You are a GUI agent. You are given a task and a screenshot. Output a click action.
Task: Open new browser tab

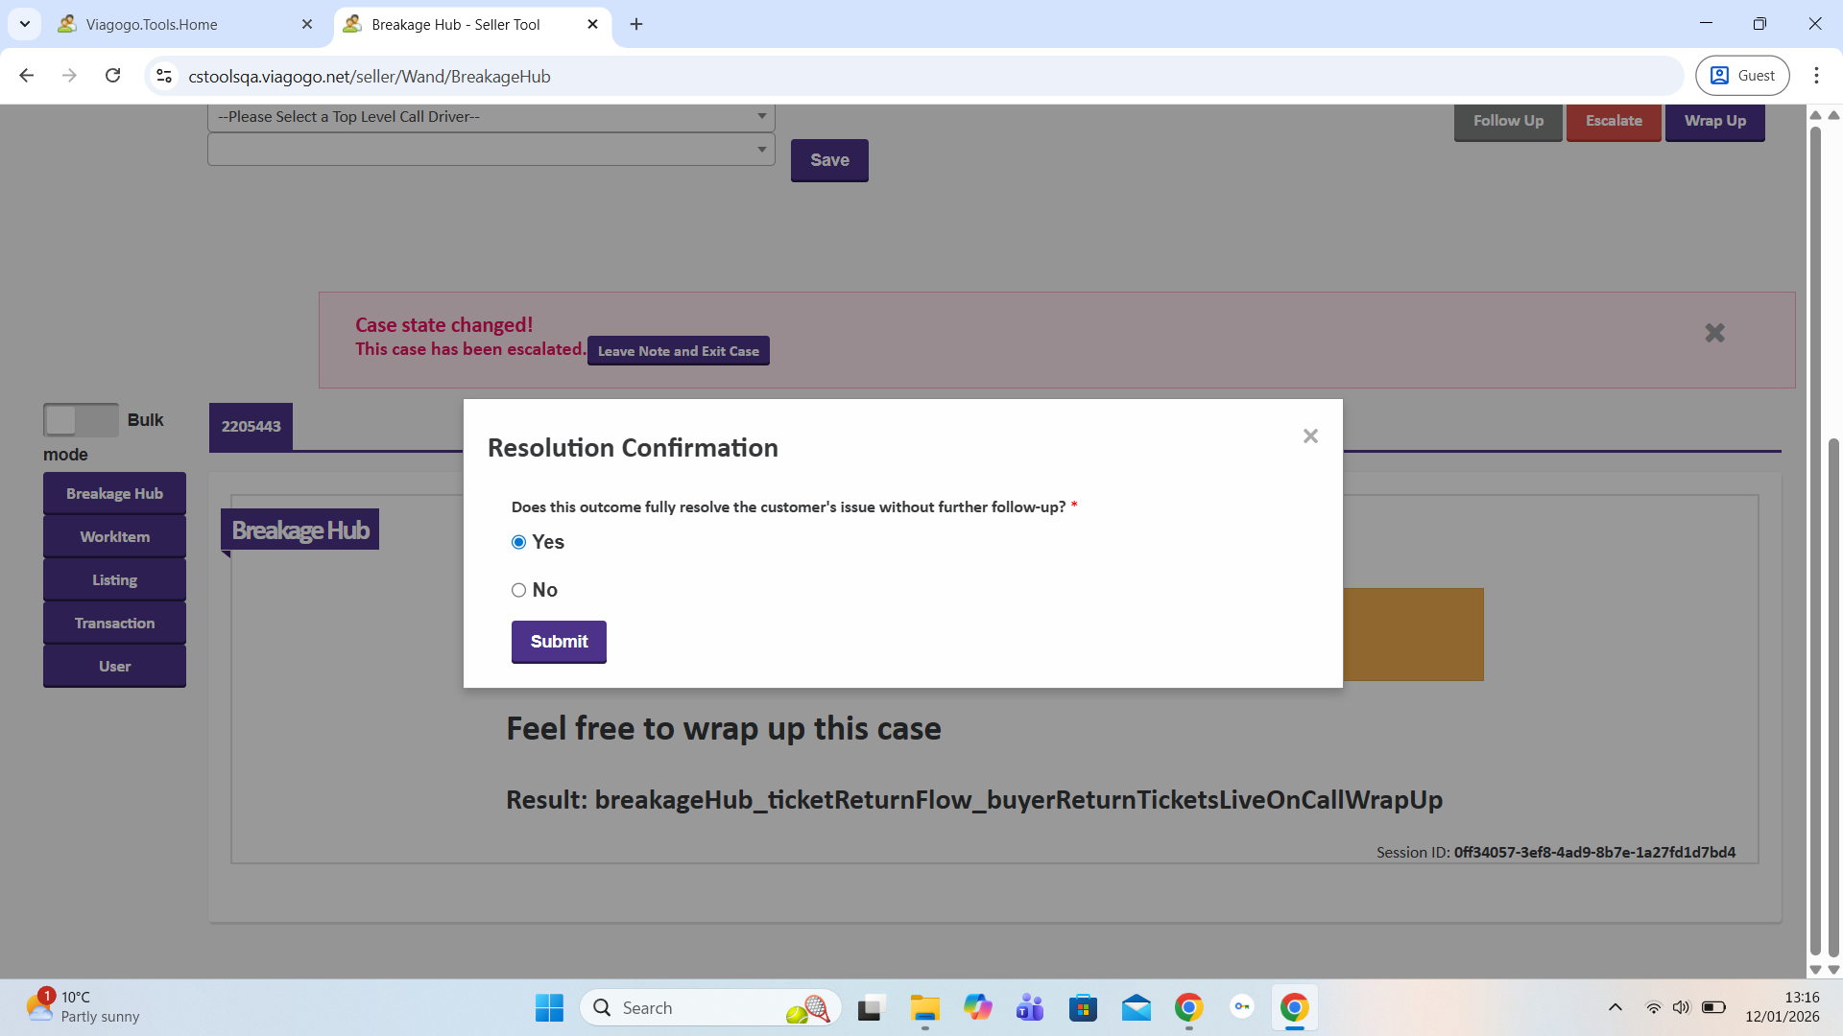point(636,24)
